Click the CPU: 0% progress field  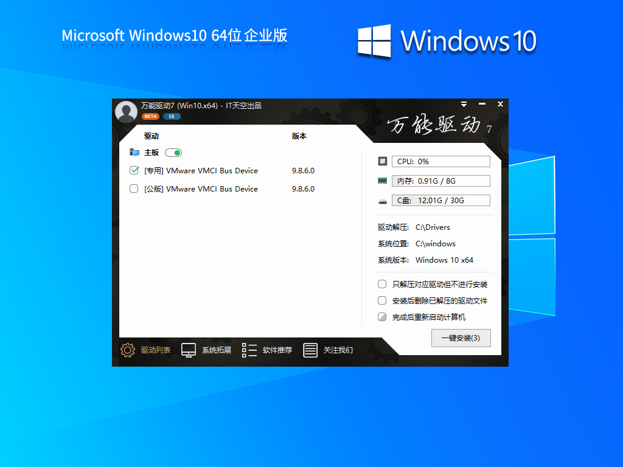click(x=440, y=161)
